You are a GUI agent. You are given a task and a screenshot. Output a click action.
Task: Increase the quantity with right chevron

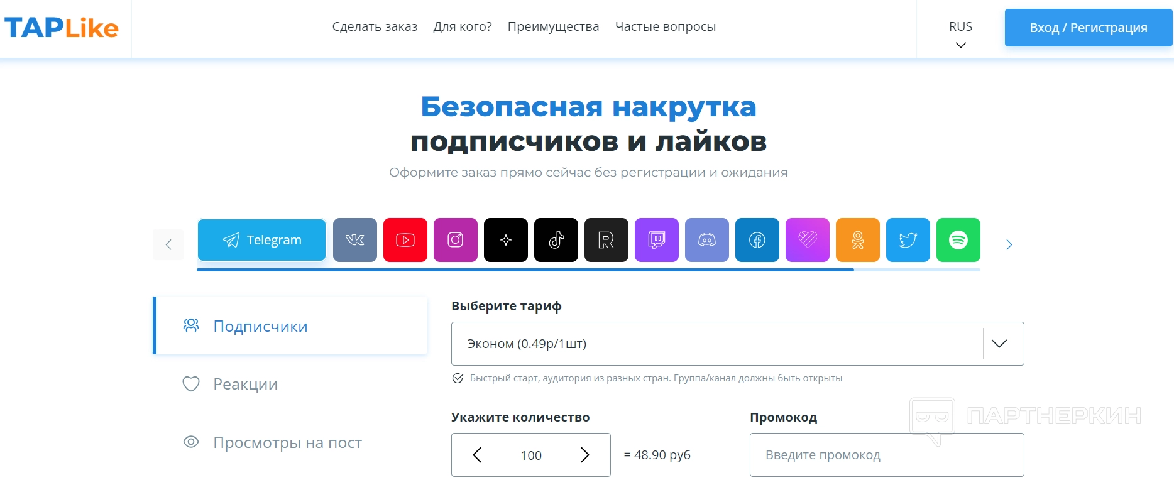pos(585,455)
